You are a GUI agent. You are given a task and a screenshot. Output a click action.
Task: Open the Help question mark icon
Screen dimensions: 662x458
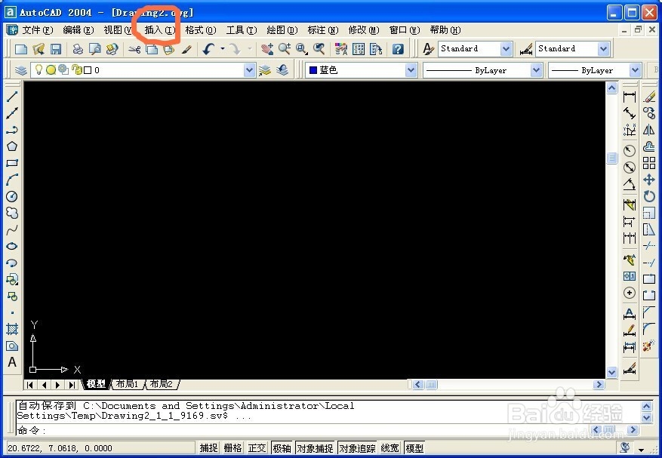point(398,49)
